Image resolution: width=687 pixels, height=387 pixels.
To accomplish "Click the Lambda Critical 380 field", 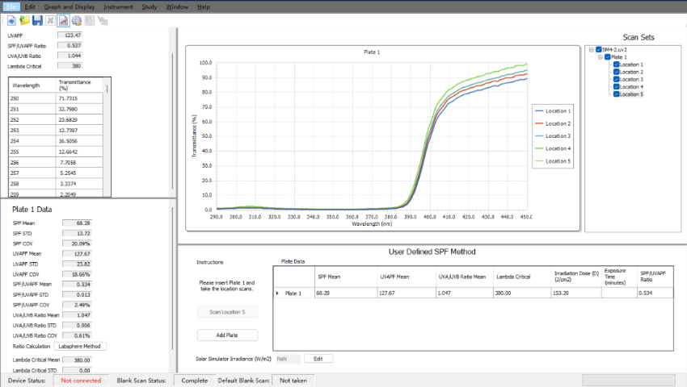I will coord(70,66).
